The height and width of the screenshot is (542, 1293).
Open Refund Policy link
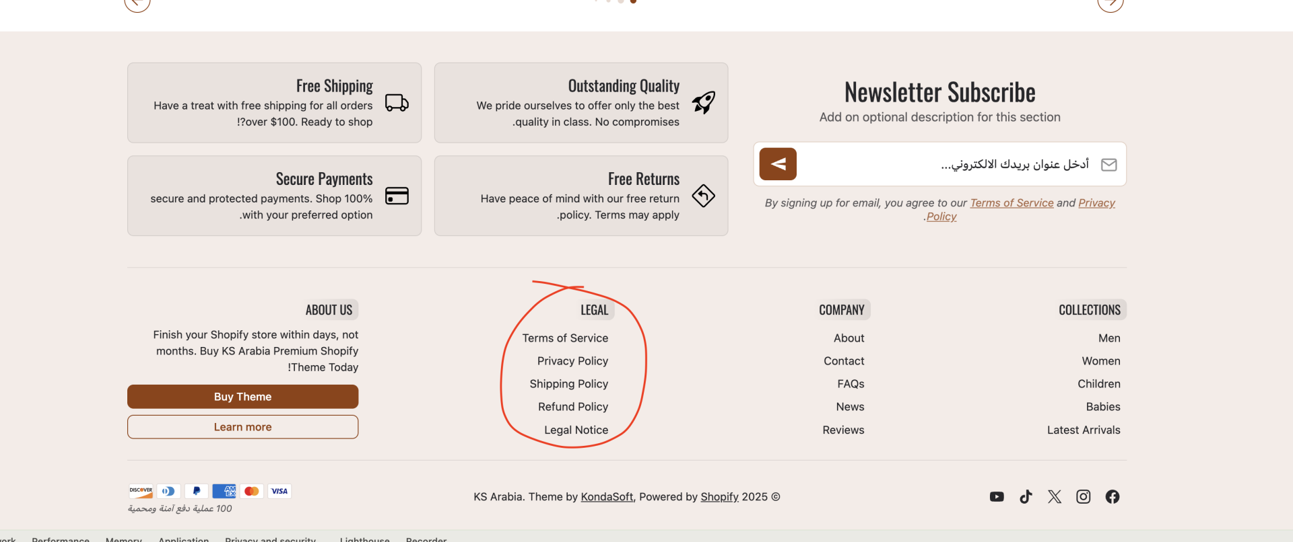(x=573, y=407)
